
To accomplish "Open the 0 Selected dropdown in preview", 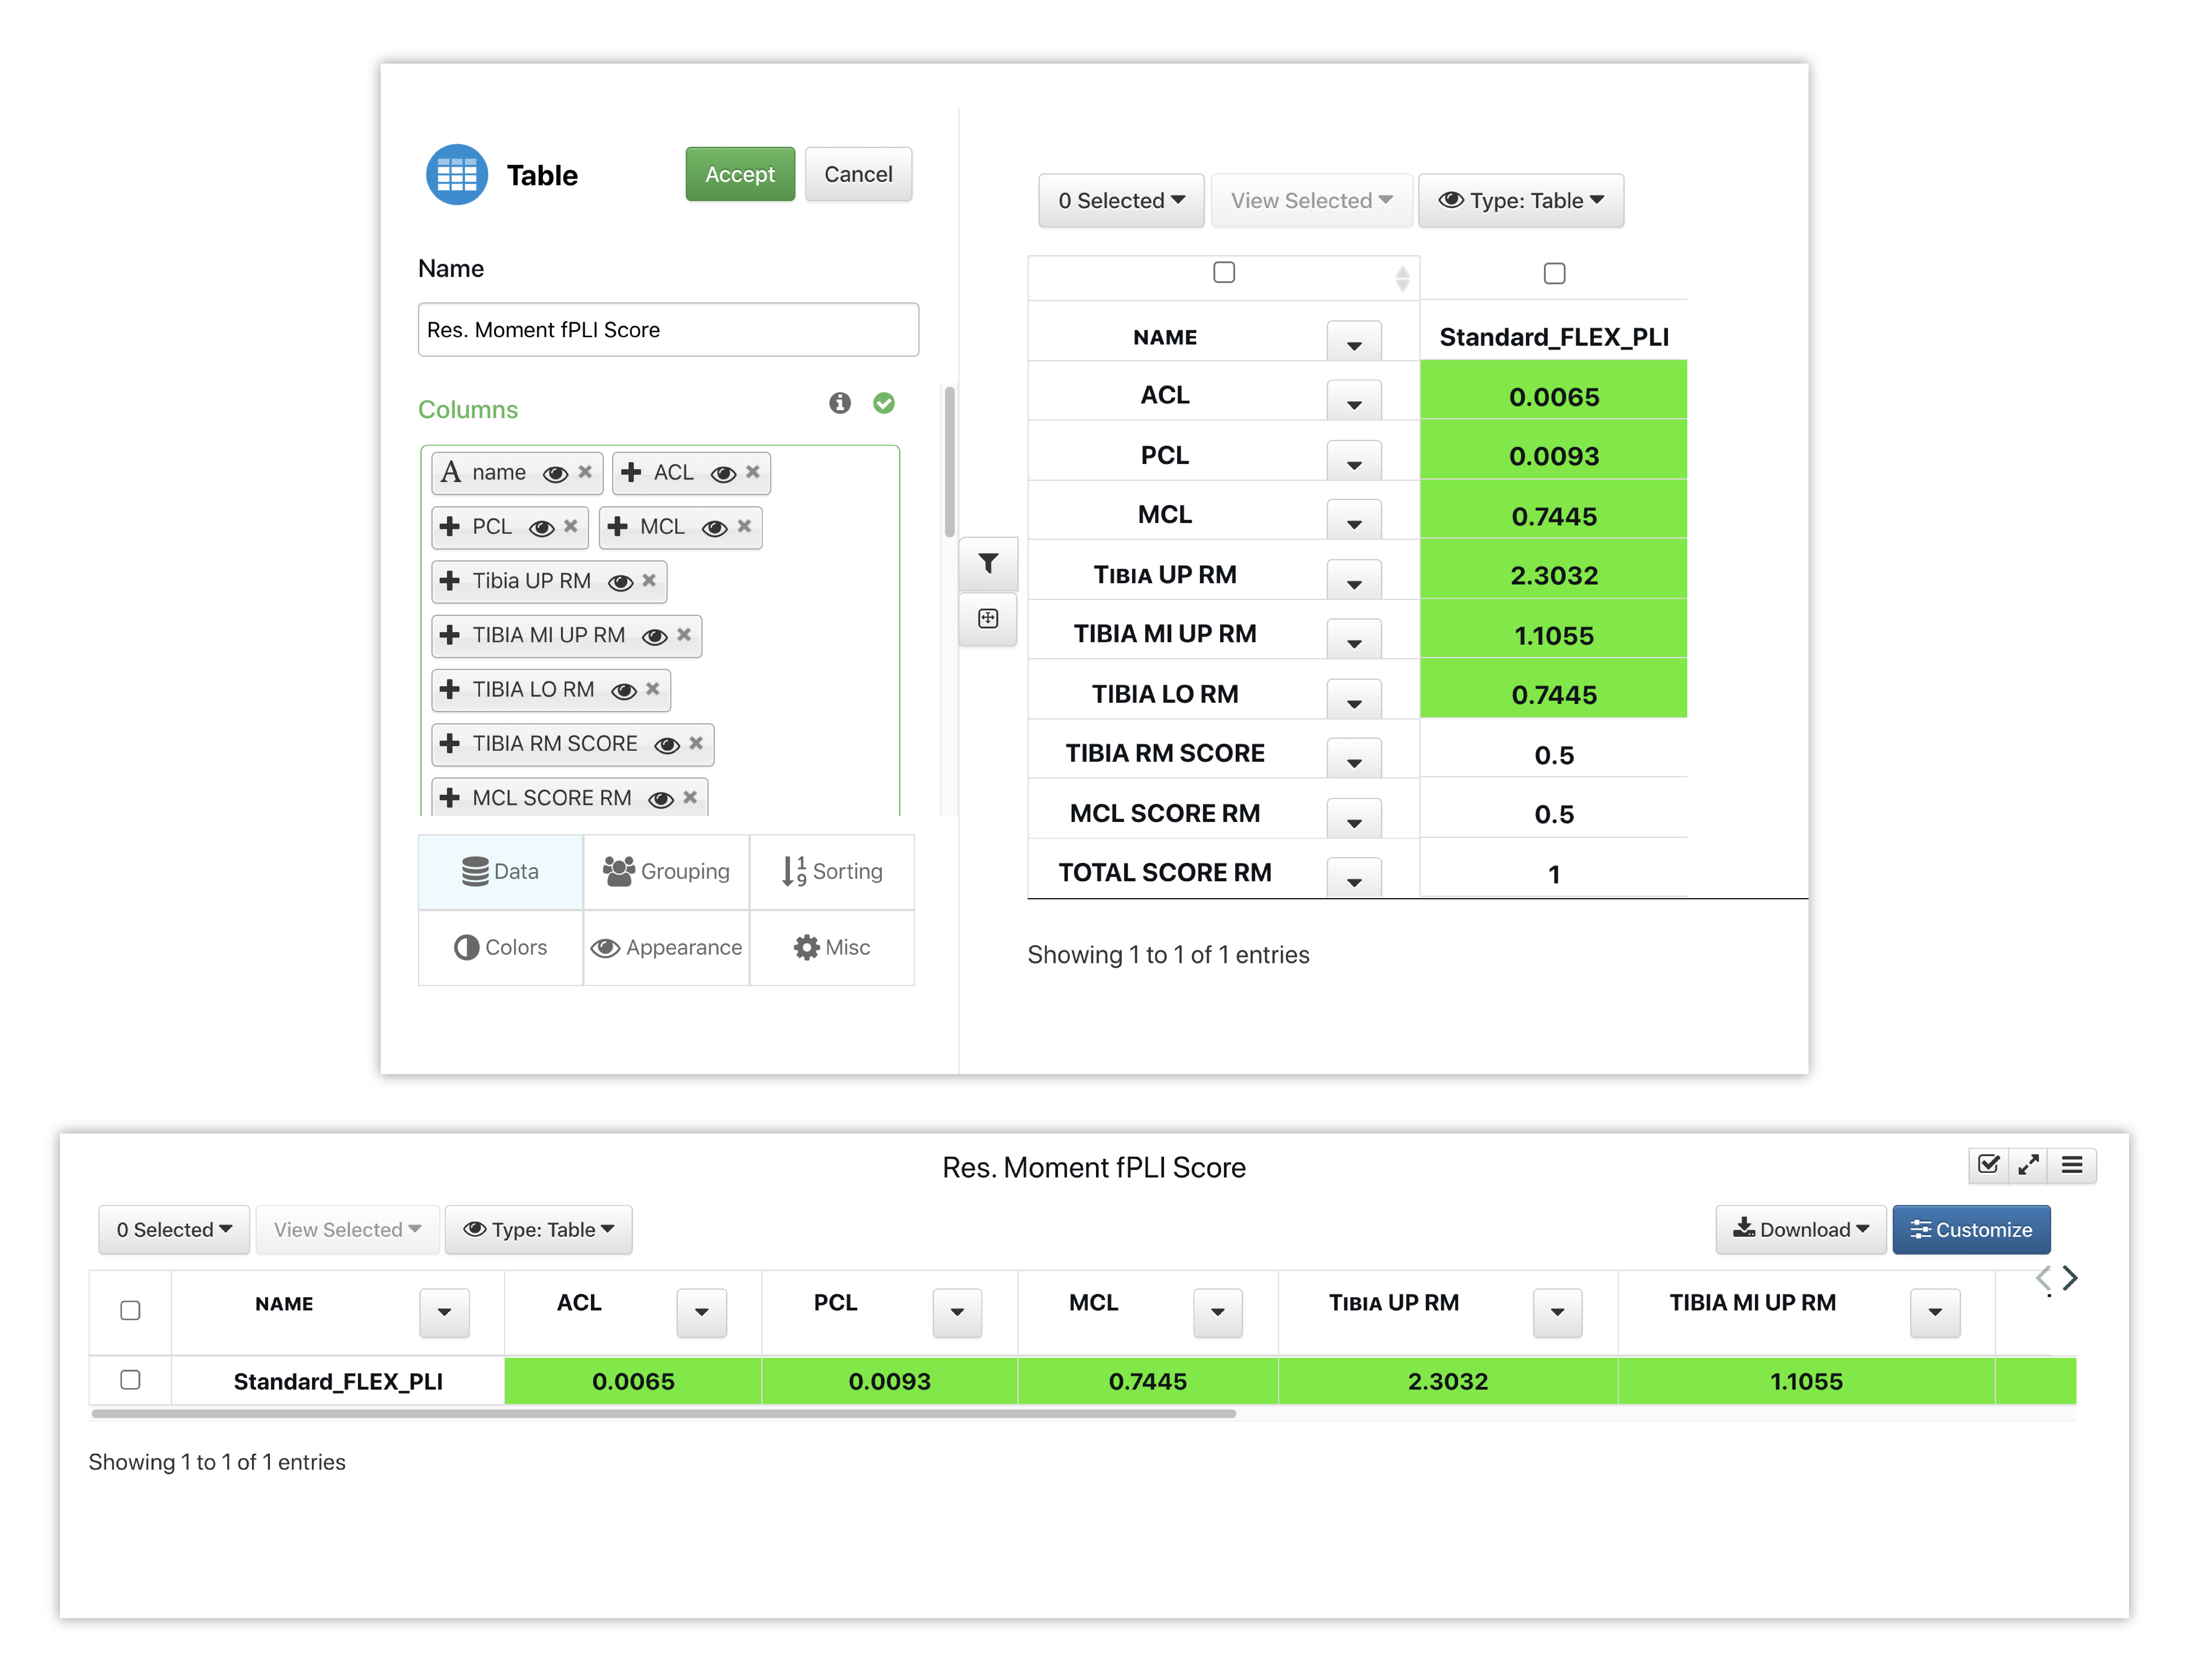I will coord(1121,201).
